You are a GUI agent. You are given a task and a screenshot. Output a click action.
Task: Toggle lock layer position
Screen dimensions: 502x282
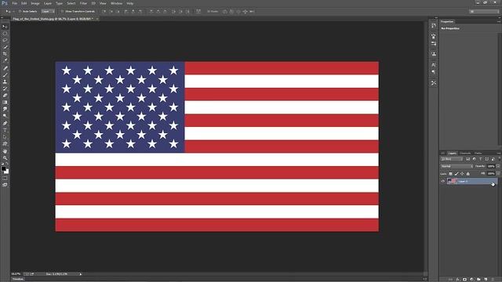click(x=462, y=174)
